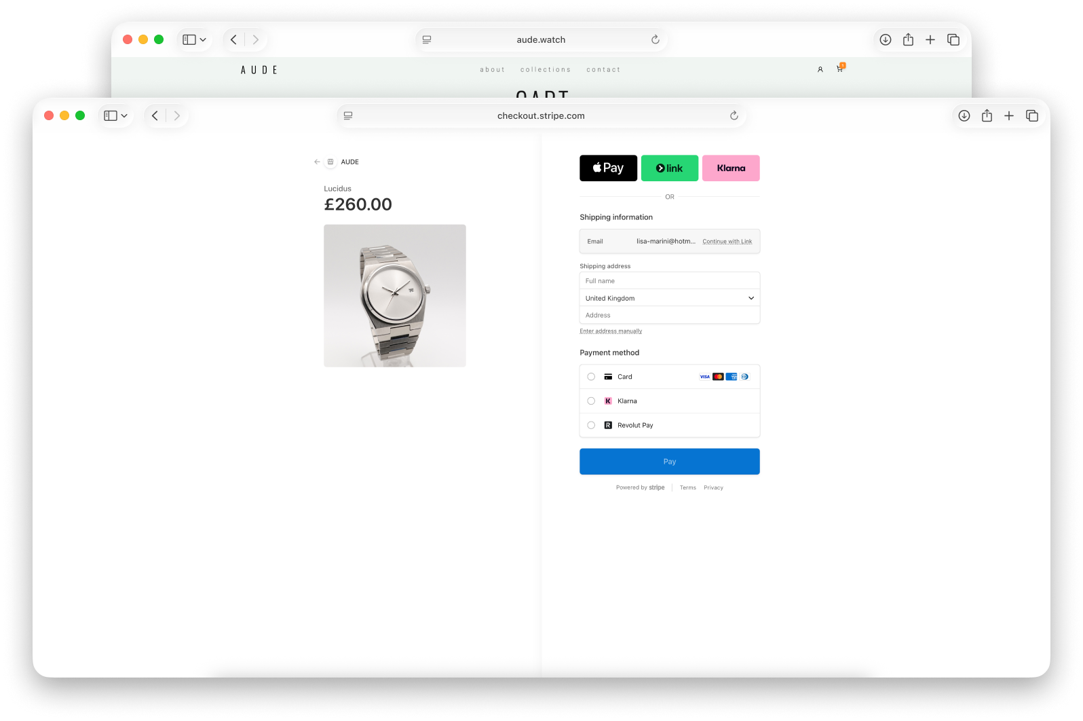Show tab overview in checkout window
This screenshot has height=721, width=1083.
tap(1032, 116)
